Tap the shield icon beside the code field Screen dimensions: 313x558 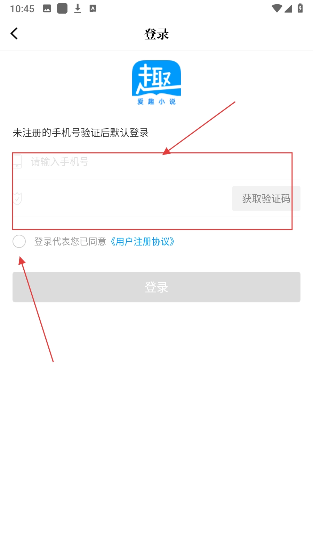[x=17, y=198]
